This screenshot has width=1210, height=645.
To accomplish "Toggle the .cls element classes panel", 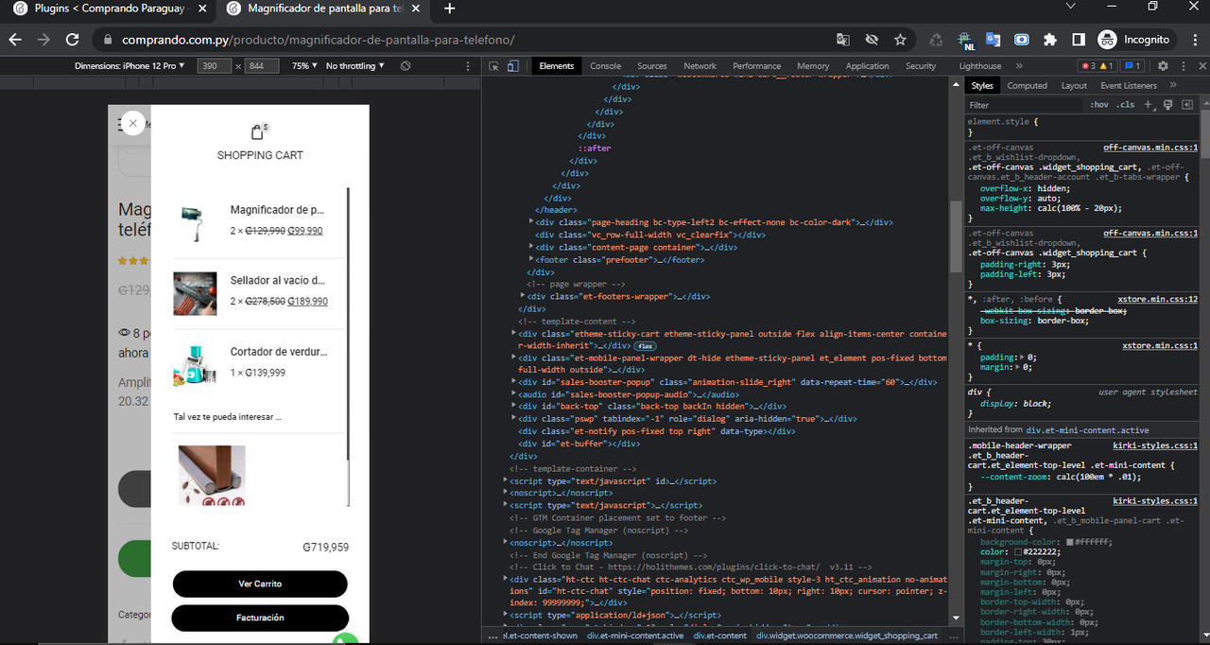I will [1126, 105].
